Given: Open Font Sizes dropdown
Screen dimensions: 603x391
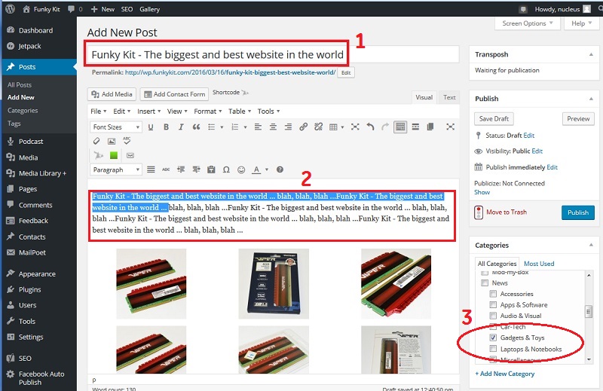Looking at the screenshot, I should coord(116,127).
